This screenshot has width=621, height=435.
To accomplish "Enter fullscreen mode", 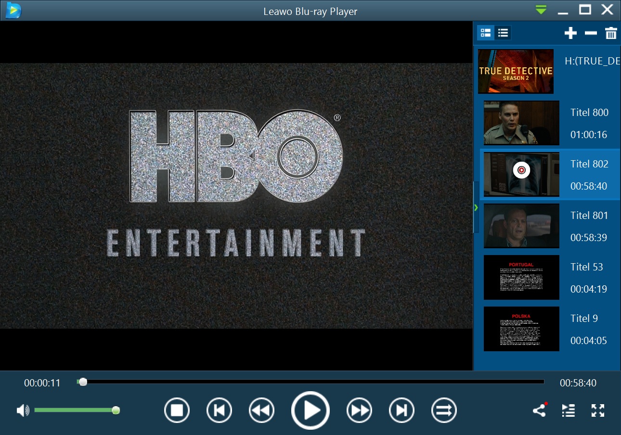I will point(597,410).
